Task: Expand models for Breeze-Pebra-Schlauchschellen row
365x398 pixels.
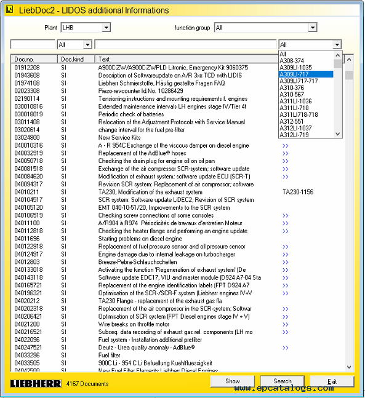Action: click(286, 262)
